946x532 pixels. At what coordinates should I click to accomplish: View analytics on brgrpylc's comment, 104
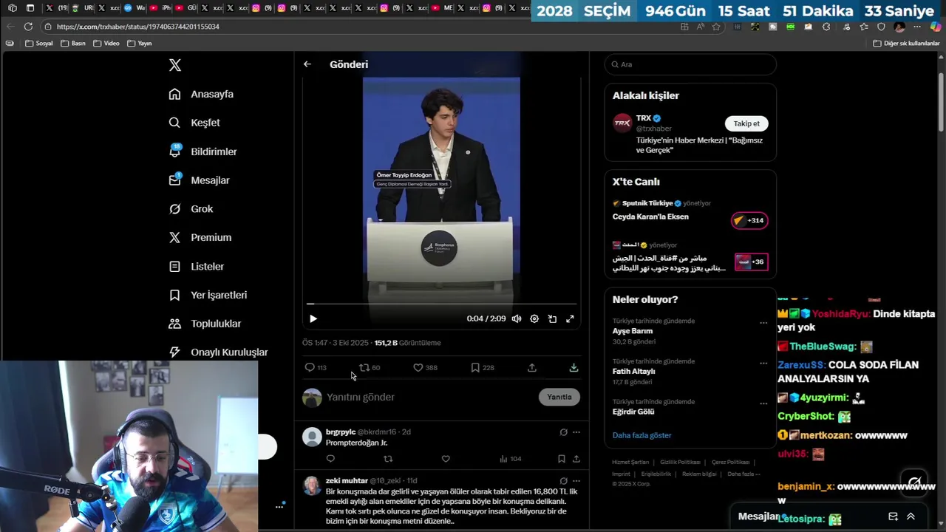click(x=510, y=459)
